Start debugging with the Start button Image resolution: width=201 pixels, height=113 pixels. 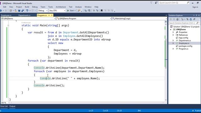click(x=70, y=11)
